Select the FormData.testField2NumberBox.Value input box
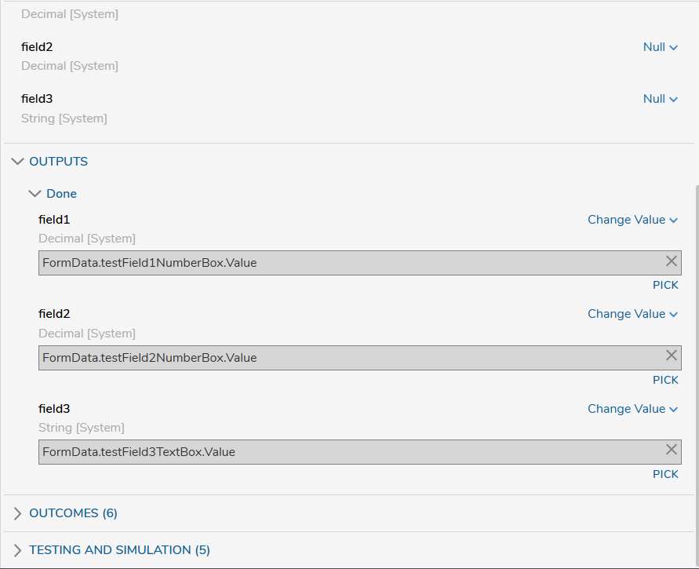699x569 pixels. [x=360, y=358]
